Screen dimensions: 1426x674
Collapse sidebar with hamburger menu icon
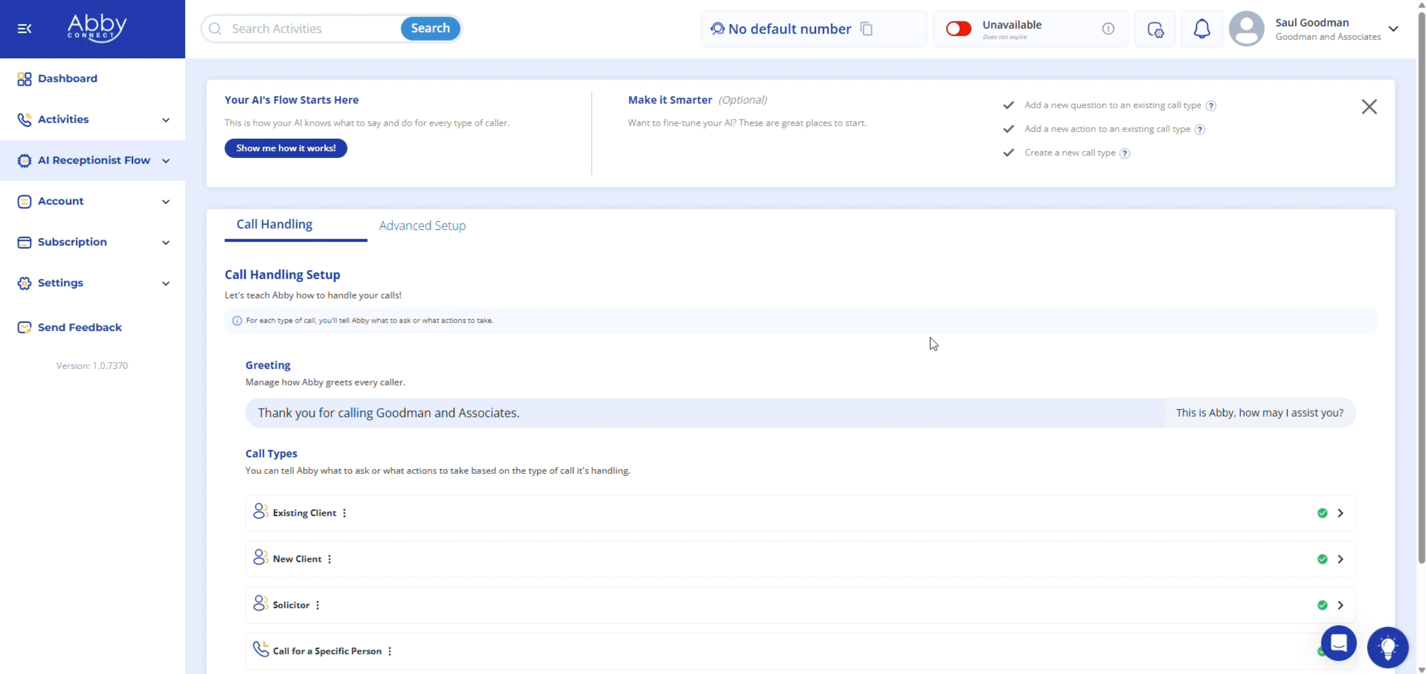25,29
